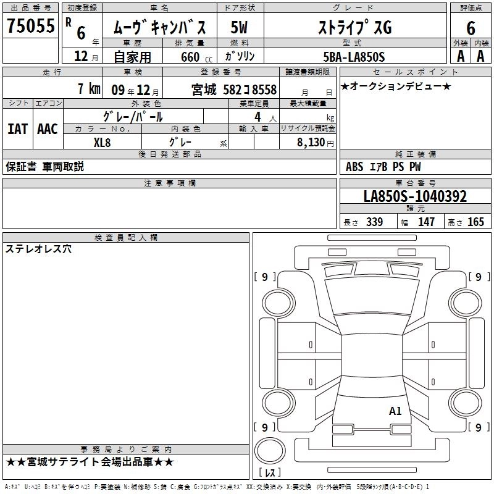494x494 pixels.
Task: Click the exterior grade A under 外装
Action: [460, 56]
